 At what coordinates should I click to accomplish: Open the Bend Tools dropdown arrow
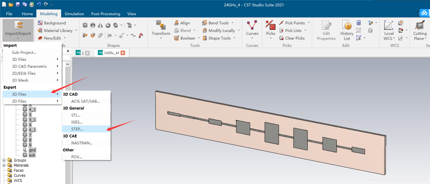click(232, 23)
